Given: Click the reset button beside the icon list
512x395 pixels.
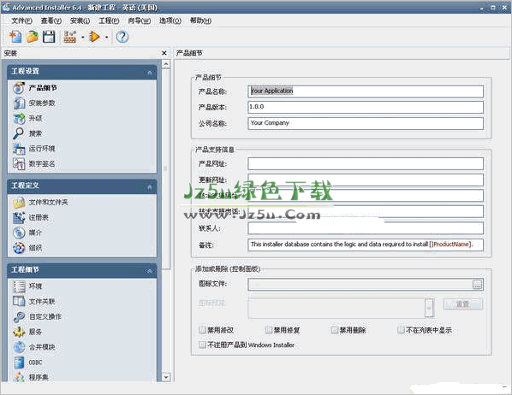Looking at the screenshot, I should (x=463, y=304).
